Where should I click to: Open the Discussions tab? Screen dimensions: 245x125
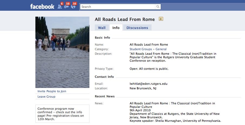pyautogui.click(x=137, y=28)
